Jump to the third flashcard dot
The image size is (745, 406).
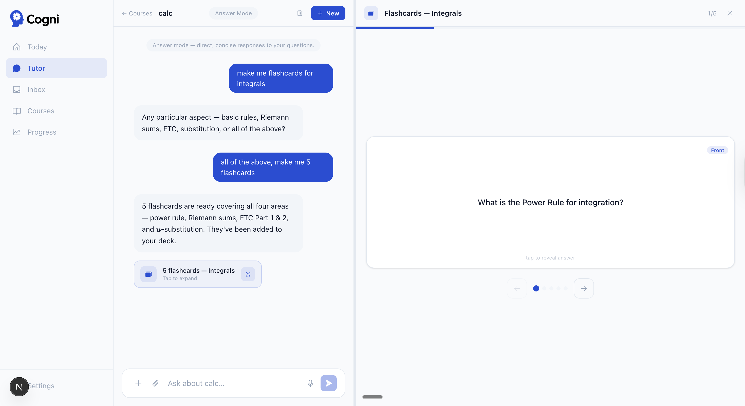pos(551,288)
